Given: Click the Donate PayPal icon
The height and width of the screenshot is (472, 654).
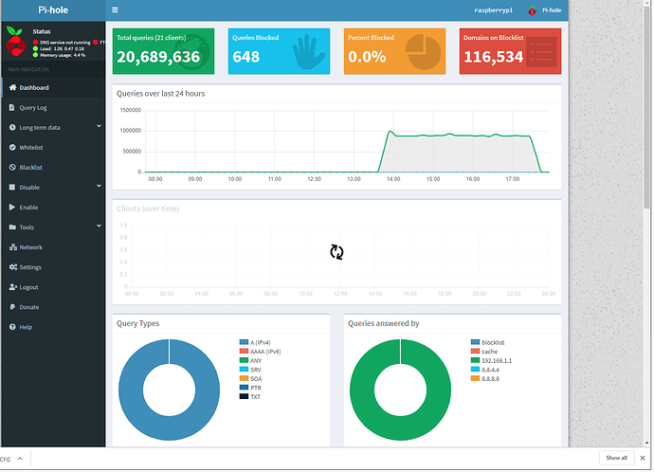Looking at the screenshot, I should click(12, 307).
